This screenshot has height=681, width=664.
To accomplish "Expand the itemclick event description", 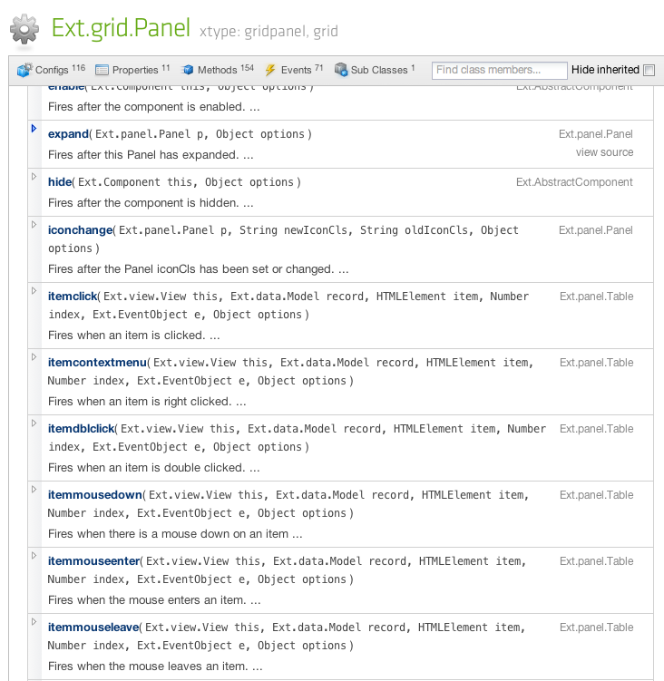I will (34, 291).
